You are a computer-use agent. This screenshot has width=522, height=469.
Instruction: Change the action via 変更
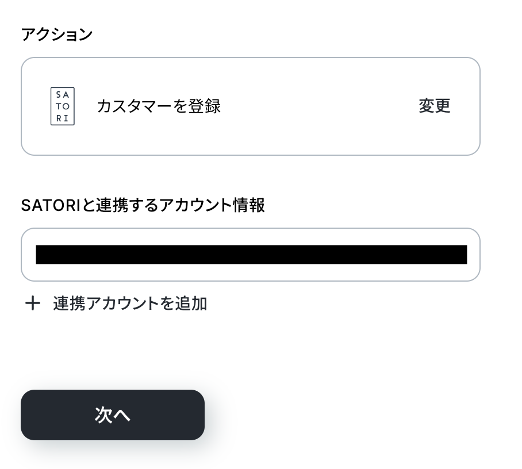click(434, 106)
